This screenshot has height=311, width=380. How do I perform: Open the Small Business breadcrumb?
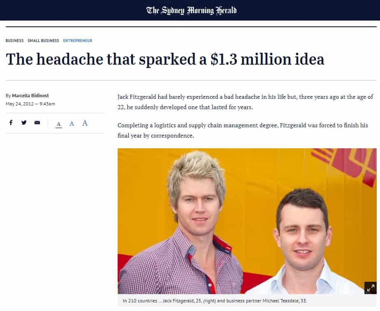43,40
